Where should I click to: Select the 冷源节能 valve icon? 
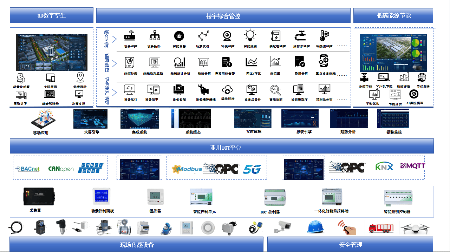[x=364, y=77]
